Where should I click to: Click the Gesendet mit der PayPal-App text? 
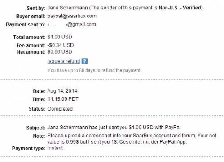[x=153, y=141]
